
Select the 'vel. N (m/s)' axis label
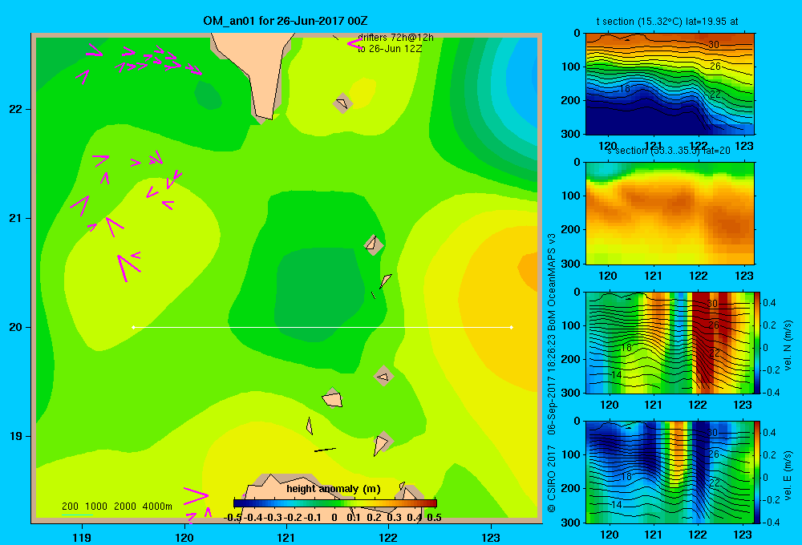coord(788,345)
